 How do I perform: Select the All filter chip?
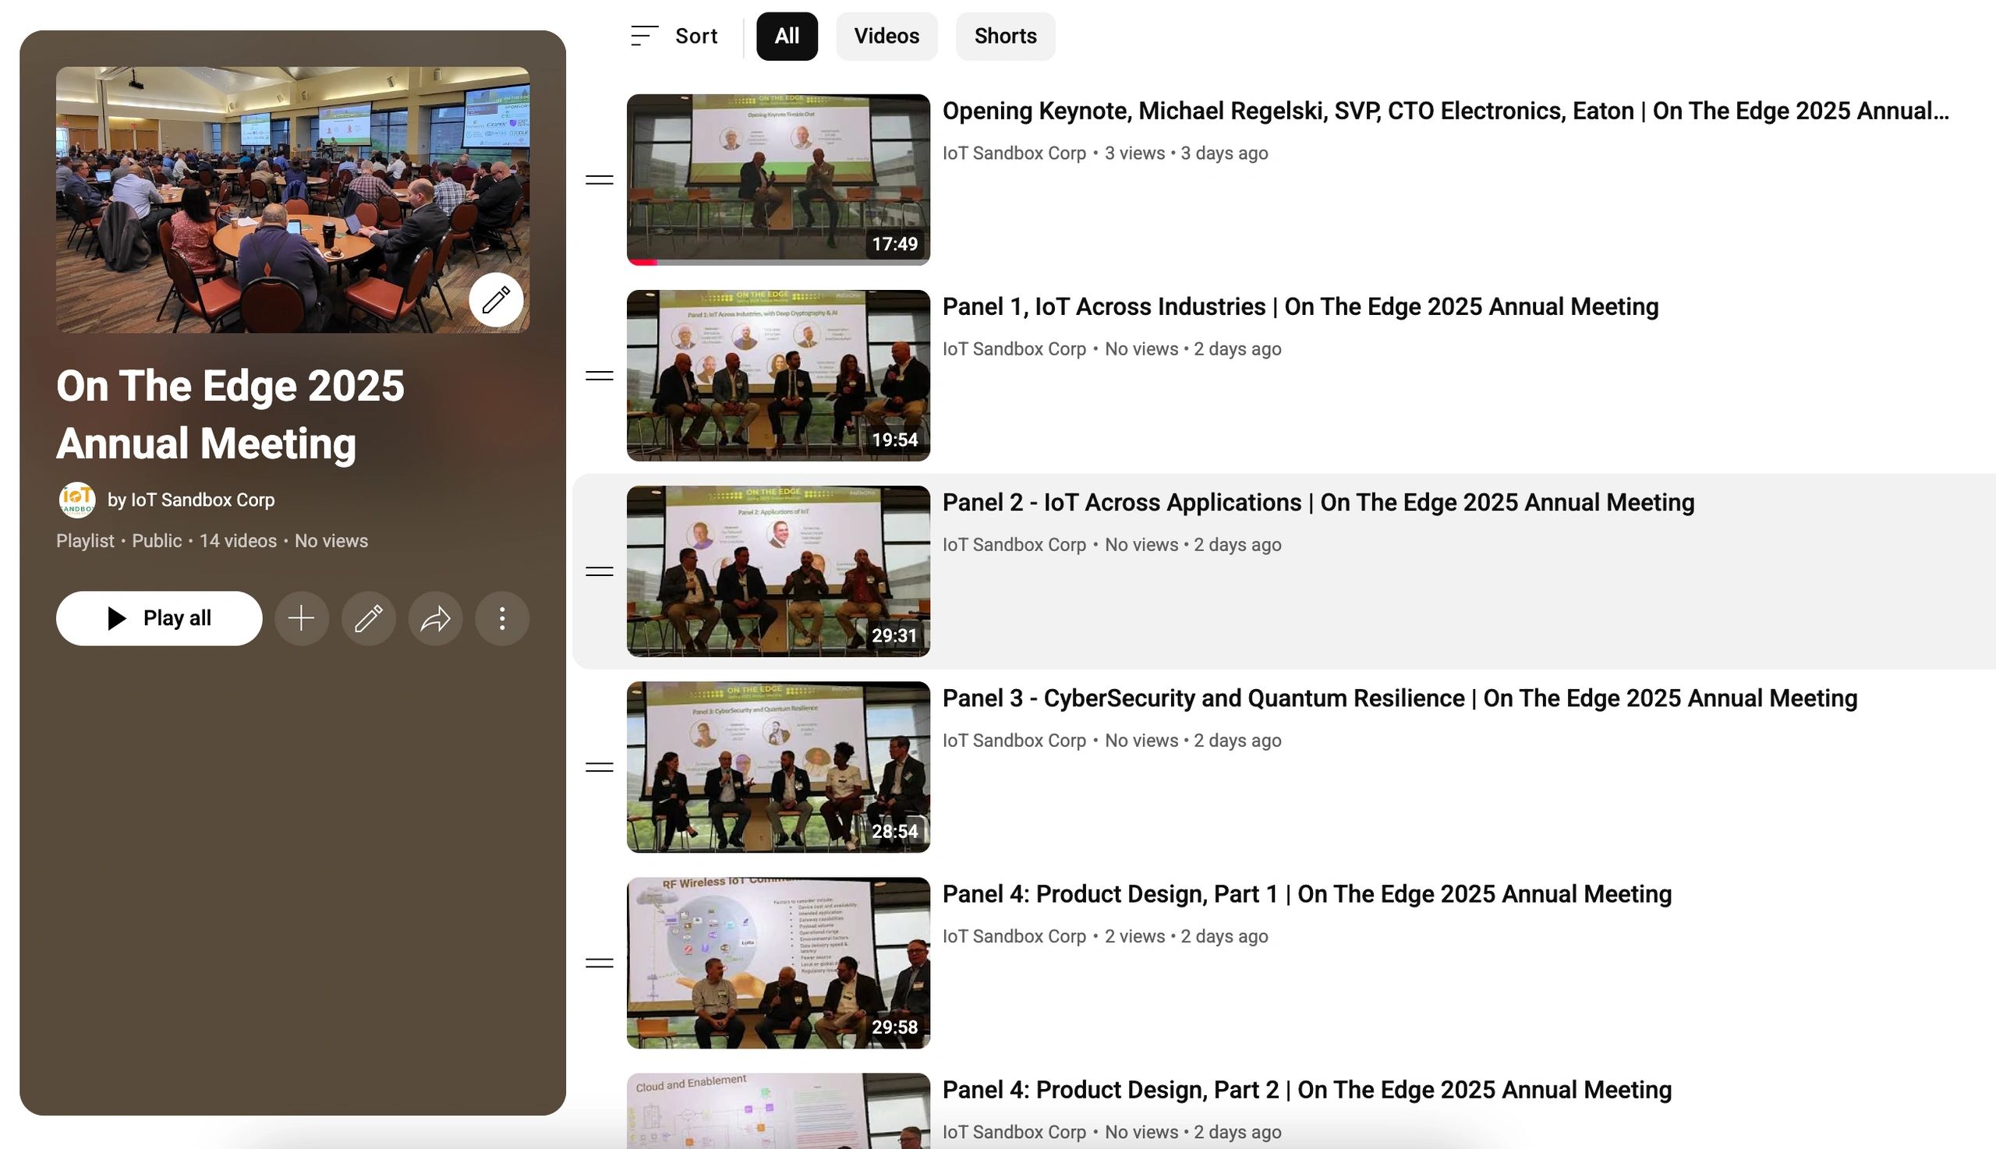click(x=786, y=35)
